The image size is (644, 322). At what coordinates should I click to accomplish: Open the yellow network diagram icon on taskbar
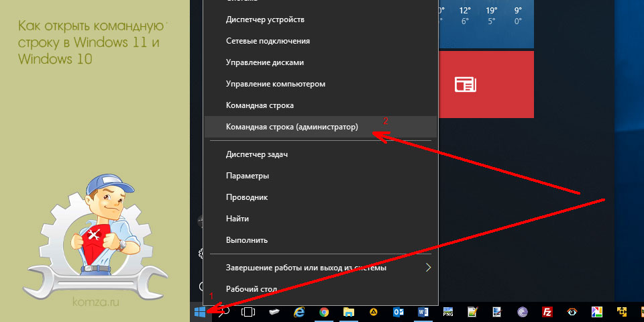point(621,312)
